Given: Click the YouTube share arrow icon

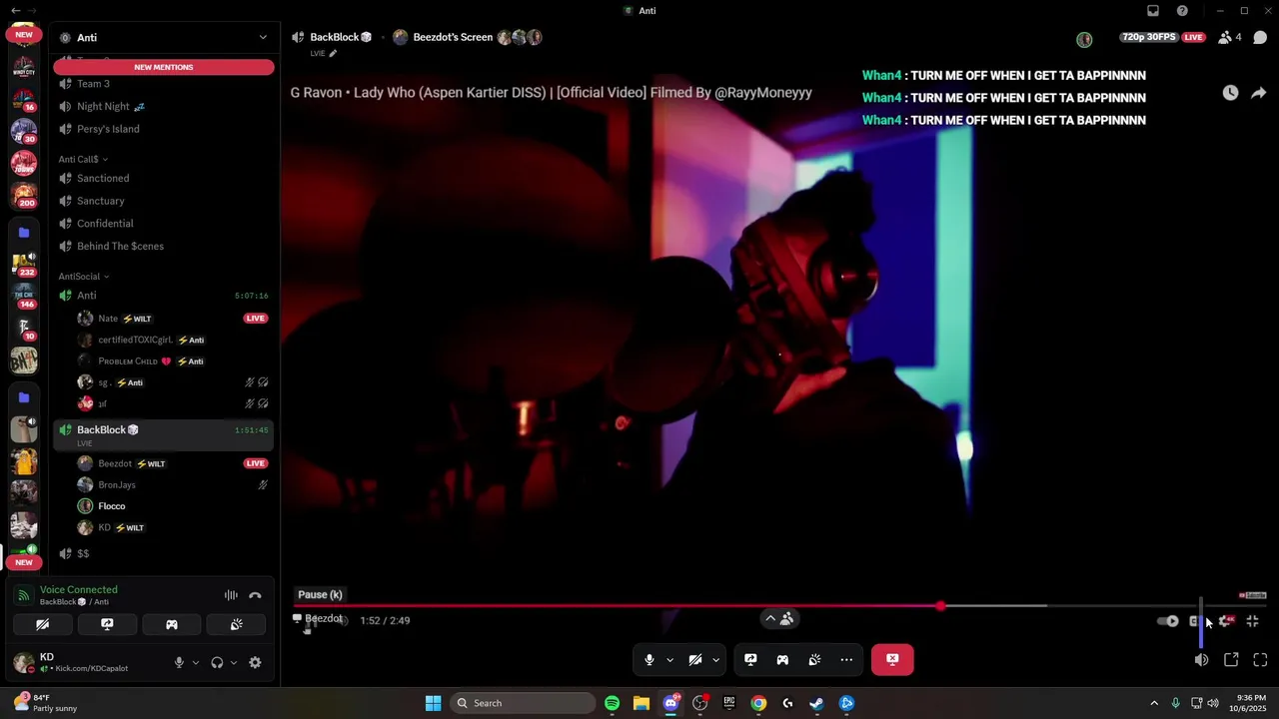Looking at the screenshot, I should click(x=1258, y=93).
